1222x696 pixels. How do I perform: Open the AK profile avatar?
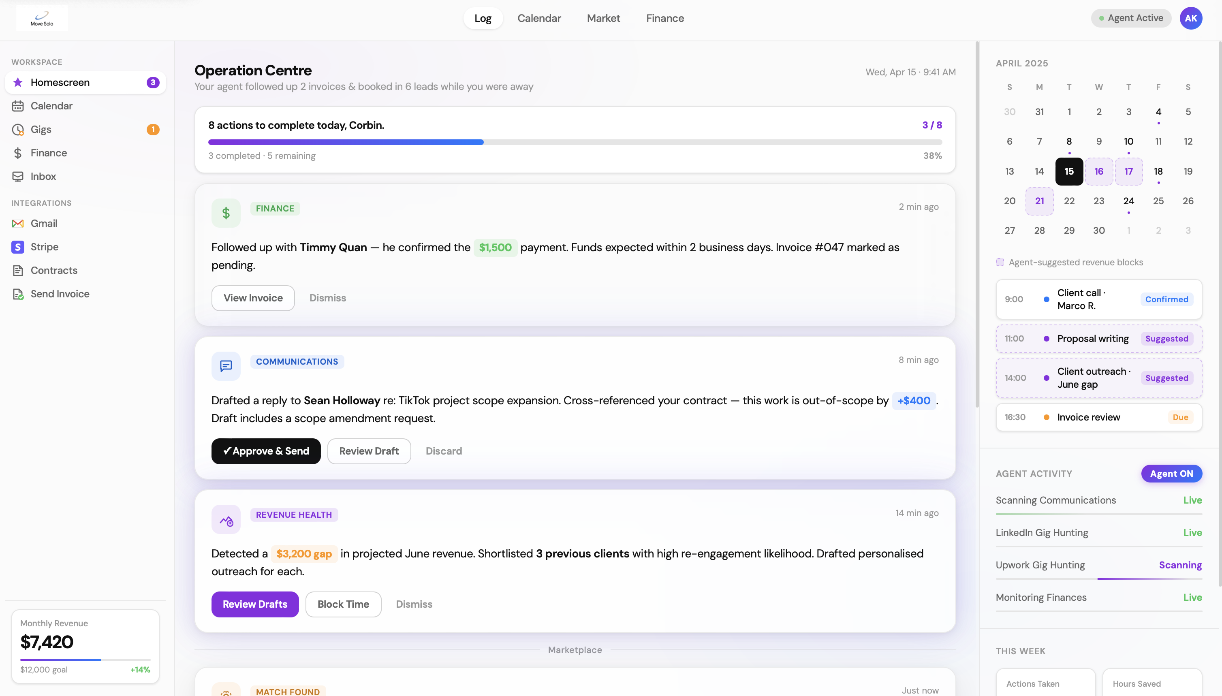(1190, 18)
